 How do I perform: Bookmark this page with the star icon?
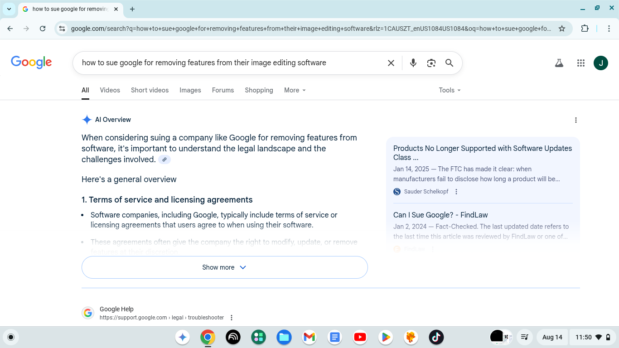tap(562, 29)
